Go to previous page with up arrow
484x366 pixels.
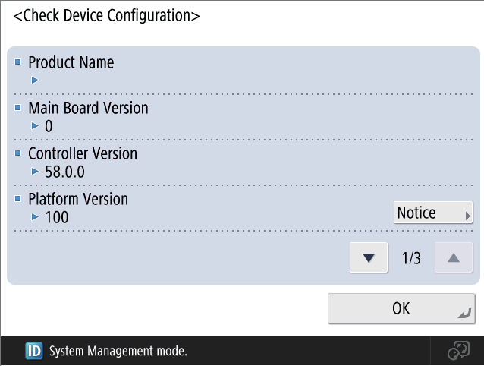tap(454, 257)
